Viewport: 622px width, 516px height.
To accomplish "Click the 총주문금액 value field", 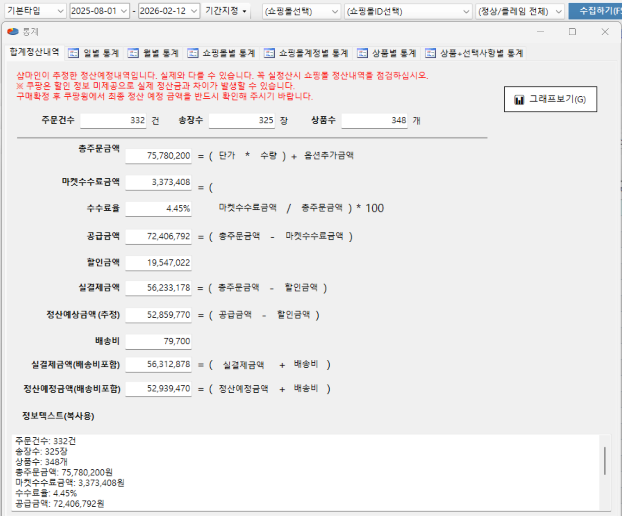I will (x=158, y=156).
